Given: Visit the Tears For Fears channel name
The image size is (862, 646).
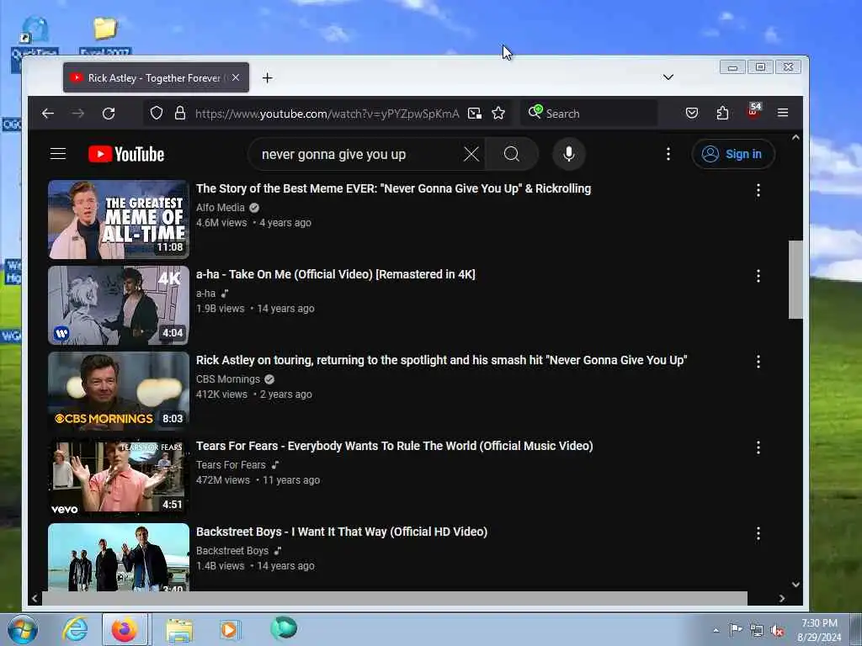Looking at the screenshot, I should pos(231,464).
